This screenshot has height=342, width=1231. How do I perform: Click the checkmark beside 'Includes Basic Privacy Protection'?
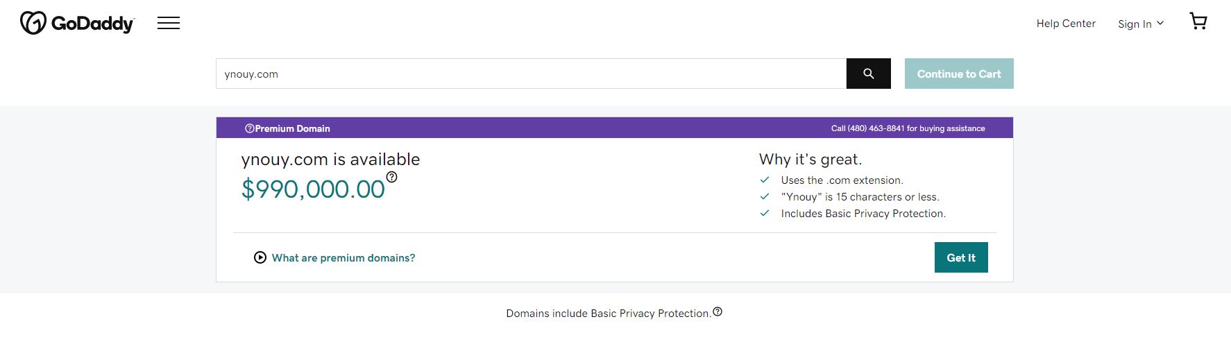[x=765, y=213]
